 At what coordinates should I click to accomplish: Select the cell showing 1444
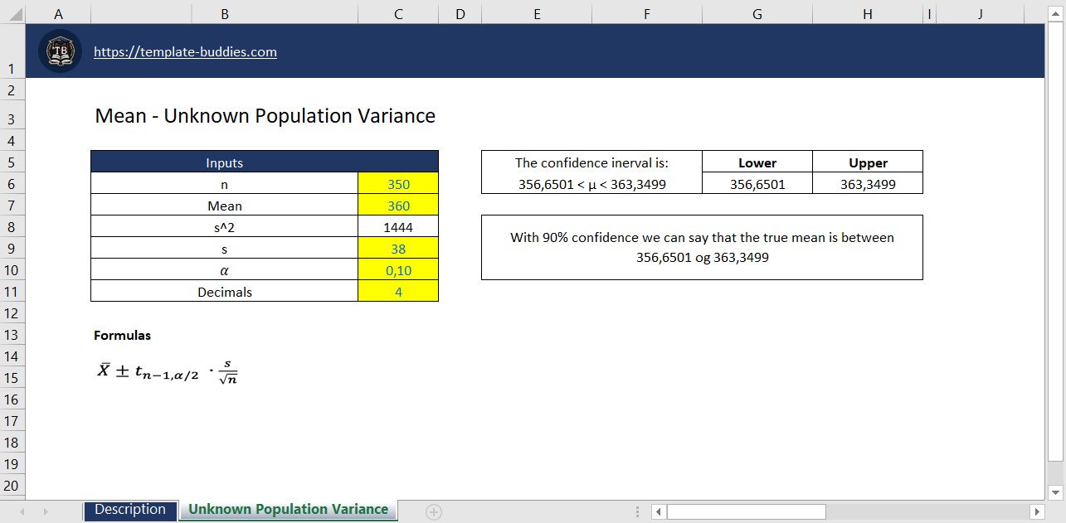(x=397, y=226)
